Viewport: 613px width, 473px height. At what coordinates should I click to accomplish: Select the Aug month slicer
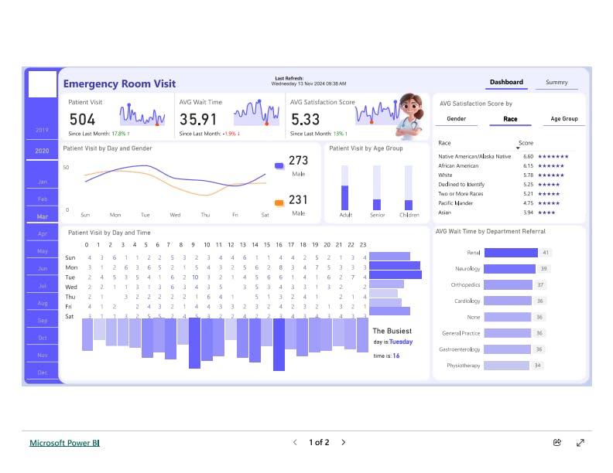(x=42, y=303)
